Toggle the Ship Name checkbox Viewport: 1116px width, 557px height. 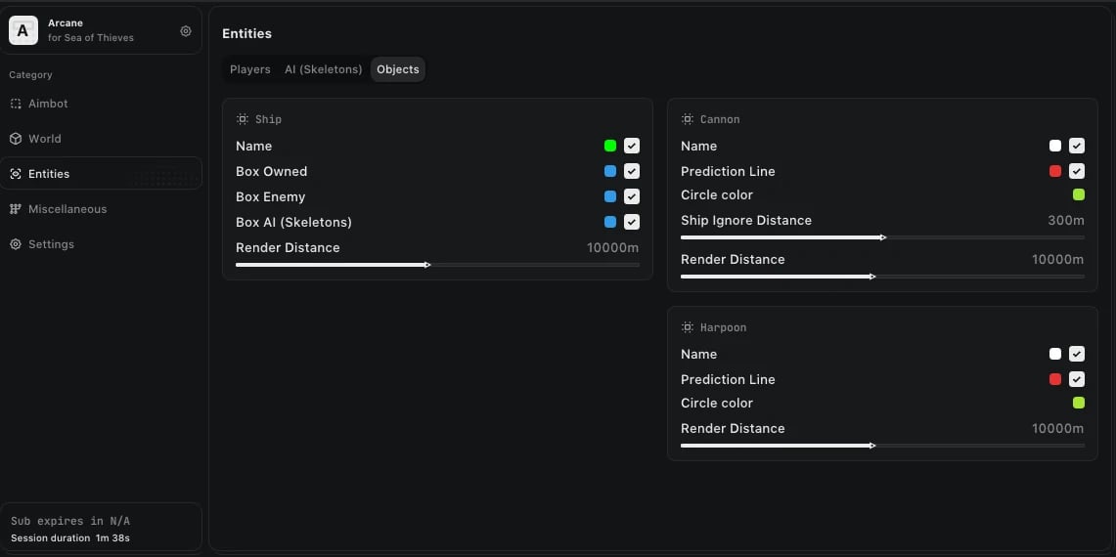pyautogui.click(x=632, y=146)
